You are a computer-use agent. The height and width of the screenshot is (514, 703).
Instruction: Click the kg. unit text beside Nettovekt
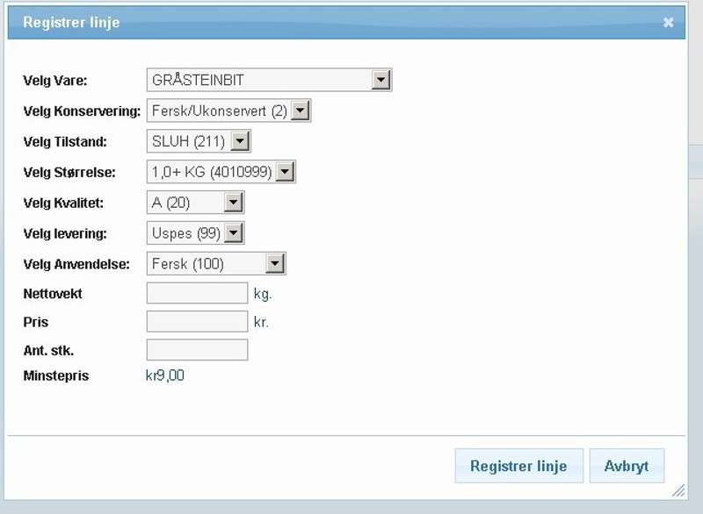click(x=263, y=294)
